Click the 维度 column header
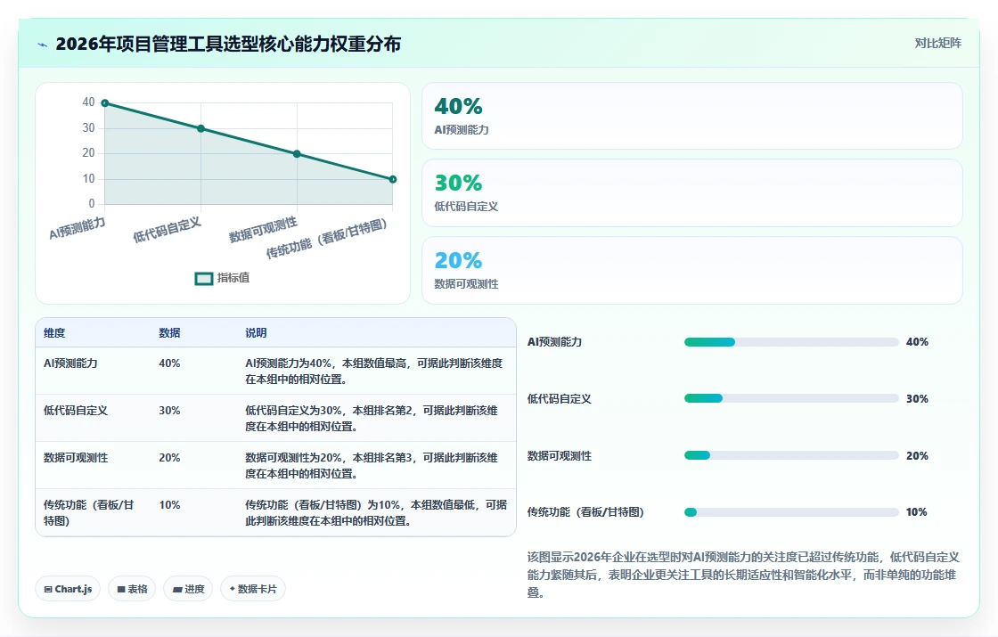The image size is (998, 637). 54,333
